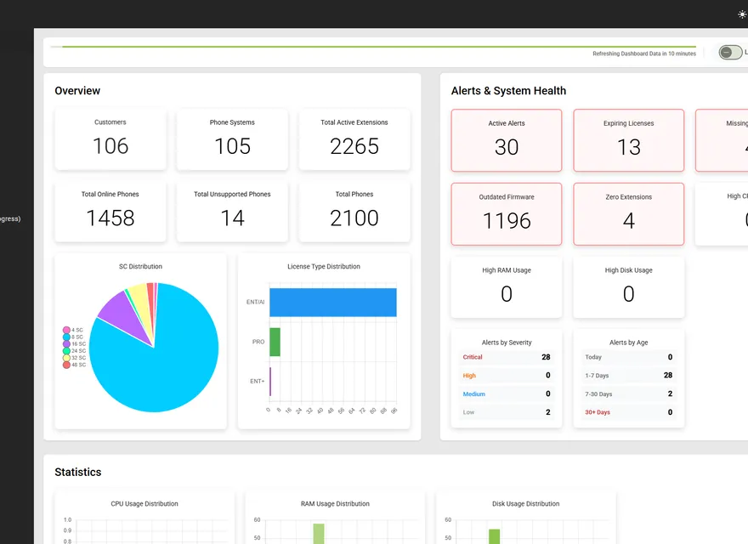Select the 1-7 Days alerts row

[629, 376]
